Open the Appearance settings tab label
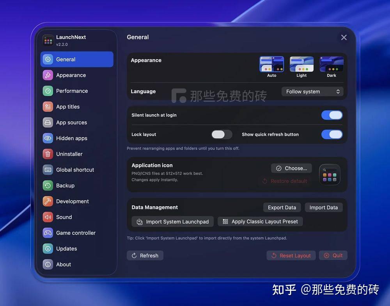Image resolution: width=390 pixels, height=306 pixels. [71, 75]
